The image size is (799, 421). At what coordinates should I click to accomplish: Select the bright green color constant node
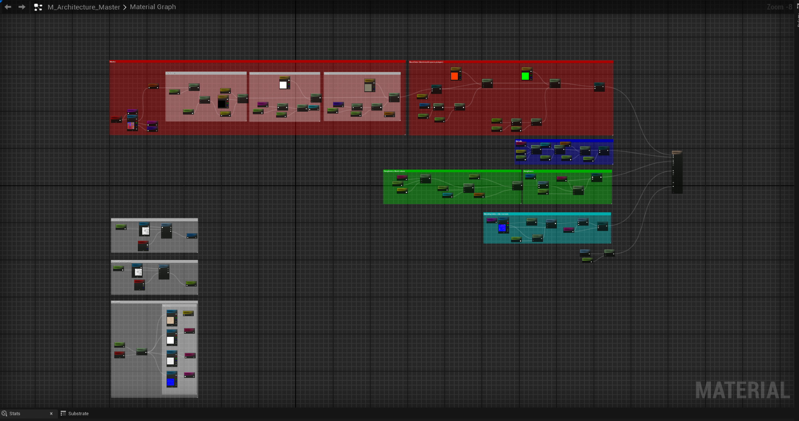tap(526, 75)
